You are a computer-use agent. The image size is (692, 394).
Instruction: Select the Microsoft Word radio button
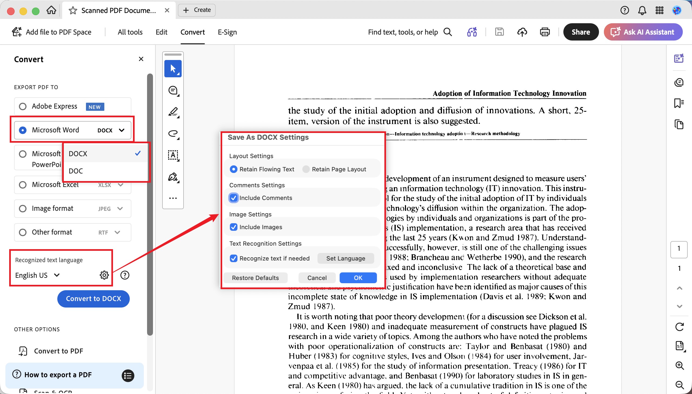23,130
